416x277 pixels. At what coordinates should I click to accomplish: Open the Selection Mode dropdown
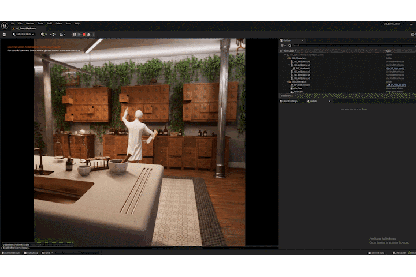tap(23, 35)
